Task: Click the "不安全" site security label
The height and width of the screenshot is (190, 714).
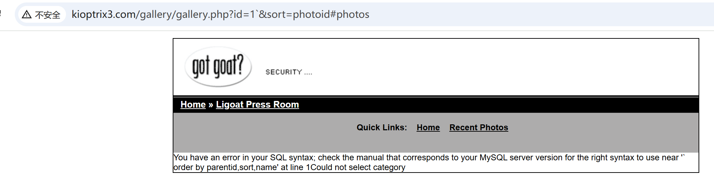Action: click(x=48, y=15)
